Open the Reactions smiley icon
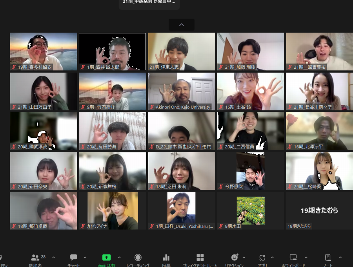 235,258
